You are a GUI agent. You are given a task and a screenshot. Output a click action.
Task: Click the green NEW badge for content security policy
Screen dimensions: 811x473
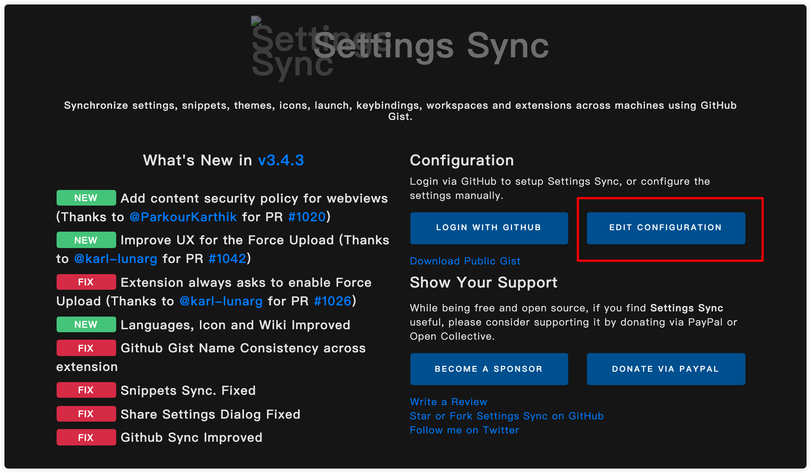point(86,198)
